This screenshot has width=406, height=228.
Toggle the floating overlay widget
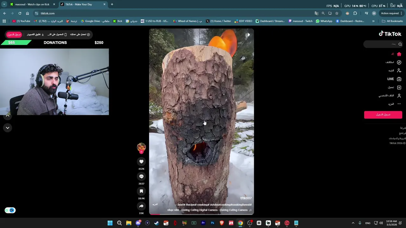10,210
